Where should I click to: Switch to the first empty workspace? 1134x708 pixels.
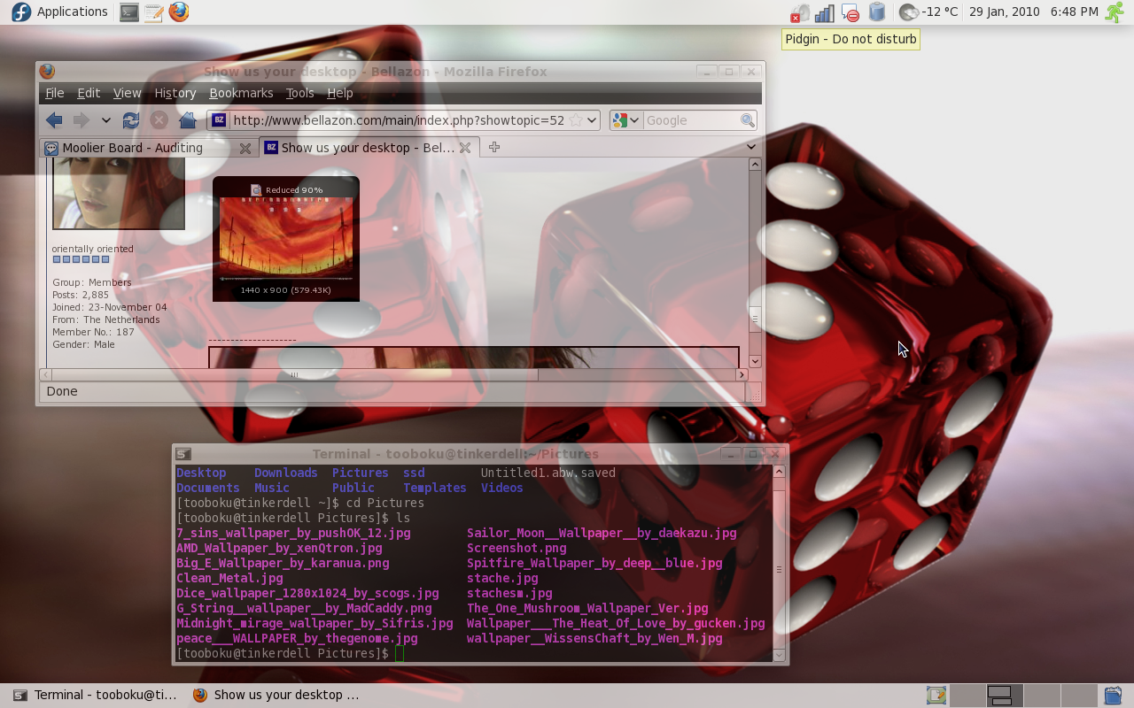pyautogui.click(x=967, y=696)
